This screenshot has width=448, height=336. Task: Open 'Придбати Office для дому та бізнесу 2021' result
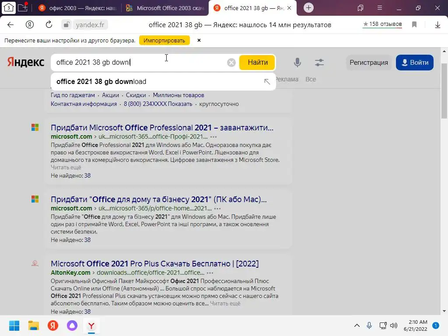158,199
